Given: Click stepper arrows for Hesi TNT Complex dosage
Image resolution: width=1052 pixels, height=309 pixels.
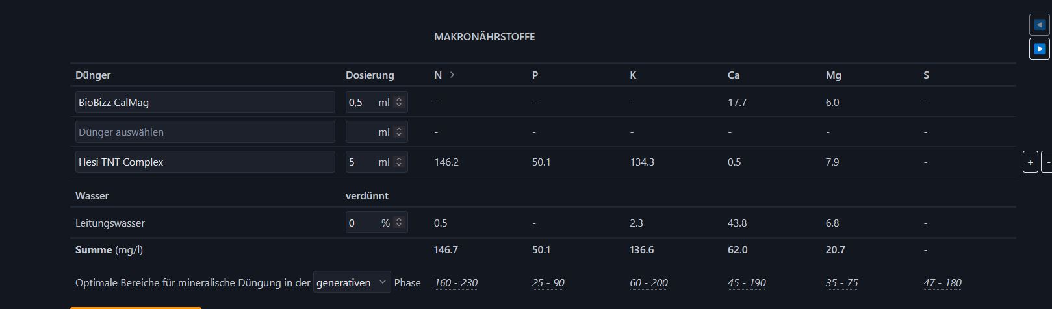Looking at the screenshot, I should point(399,162).
